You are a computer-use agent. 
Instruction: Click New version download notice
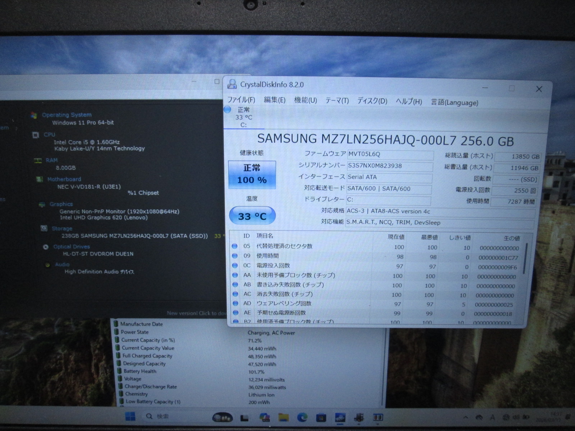tap(196, 313)
